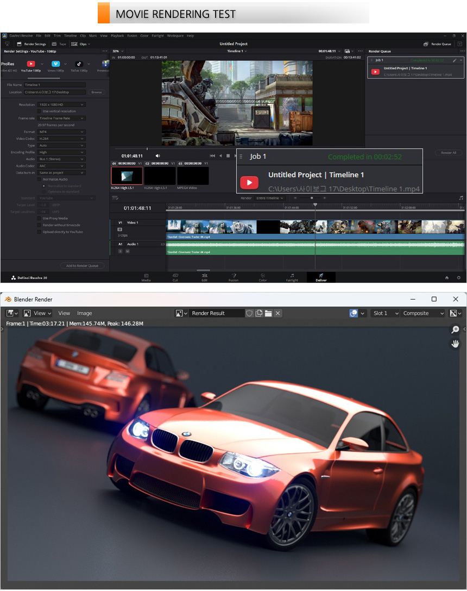467x591 pixels.
Task: Open the Slot 1 dropdown in Blender
Action: coord(385,313)
